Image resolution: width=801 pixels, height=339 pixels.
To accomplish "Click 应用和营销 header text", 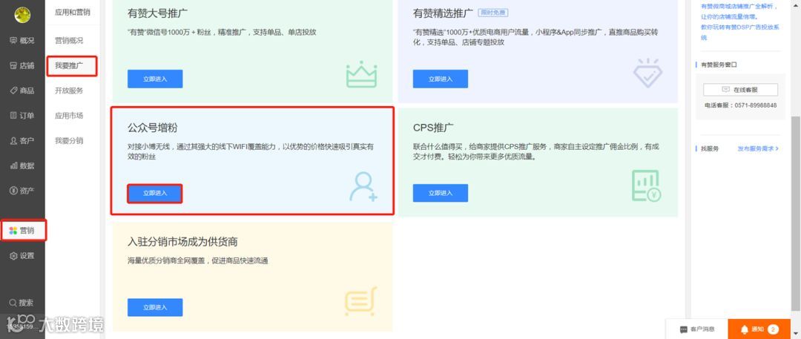I will click(73, 13).
